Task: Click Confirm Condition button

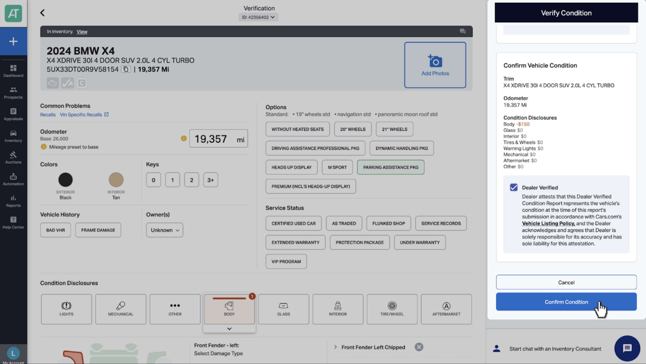Action: (566, 302)
